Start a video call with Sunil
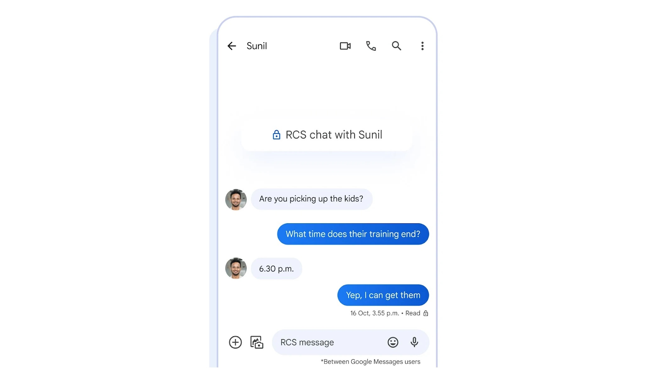The height and width of the screenshot is (368, 655). [345, 46]
